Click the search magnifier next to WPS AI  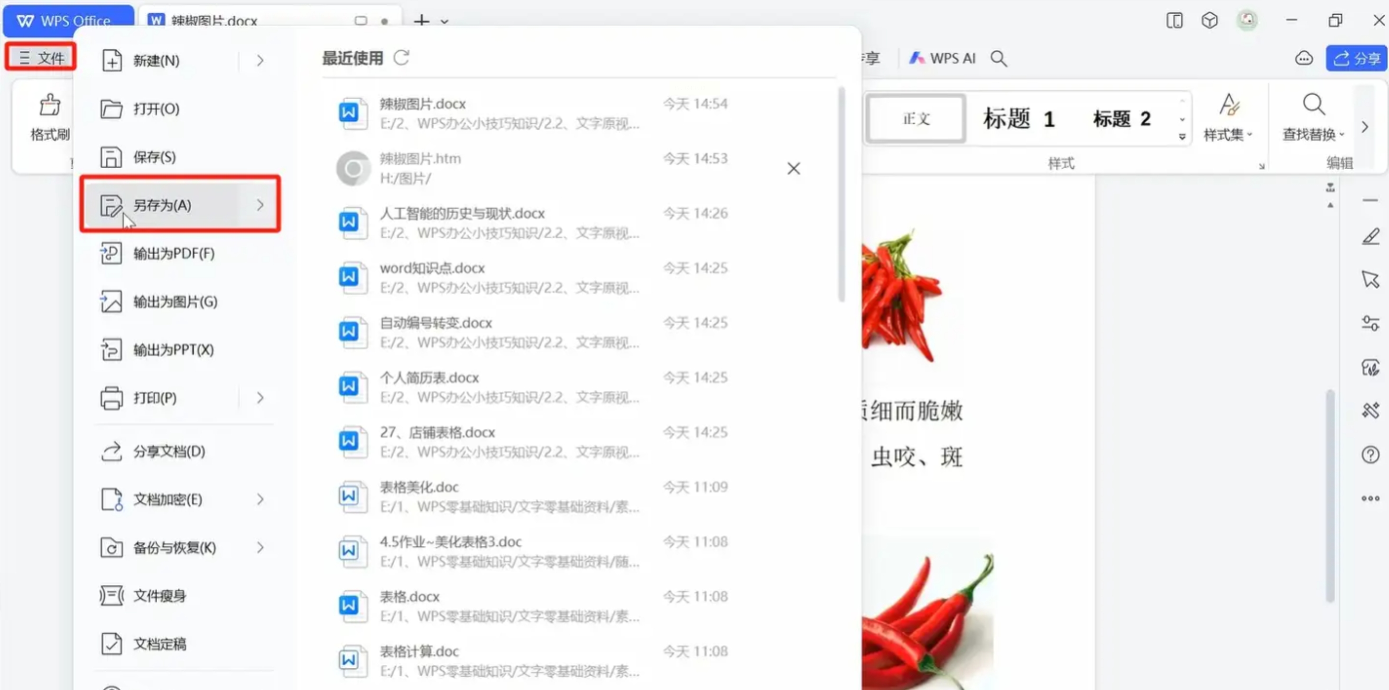coord(999,58)
